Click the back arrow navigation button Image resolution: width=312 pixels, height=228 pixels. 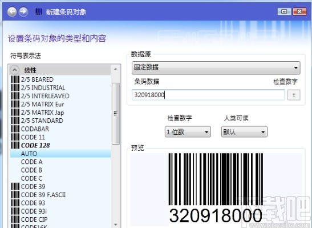[x=12, y=11]
